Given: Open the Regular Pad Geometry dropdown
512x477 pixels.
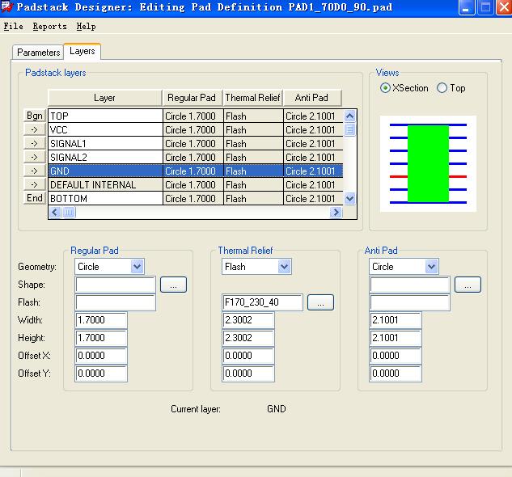Looking at the screenshot, I should [x=137, y=266].
